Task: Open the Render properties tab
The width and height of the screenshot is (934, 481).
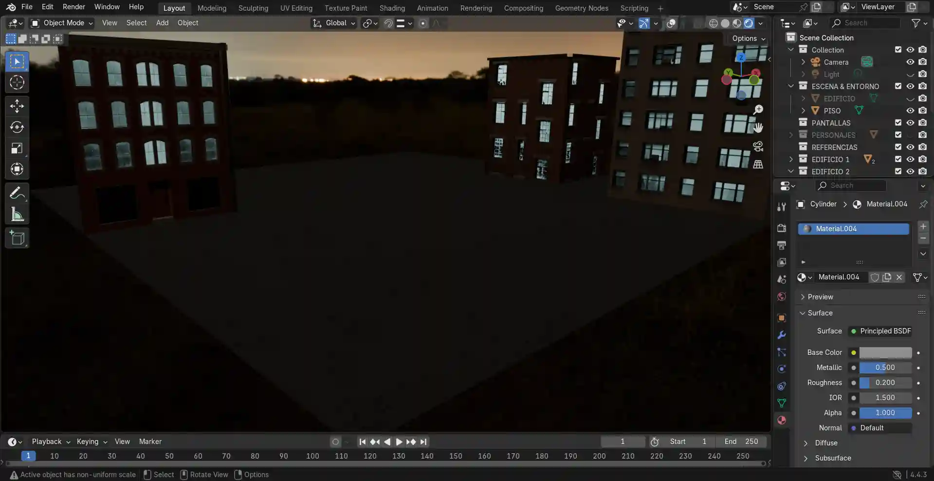Action: (782, 228)
